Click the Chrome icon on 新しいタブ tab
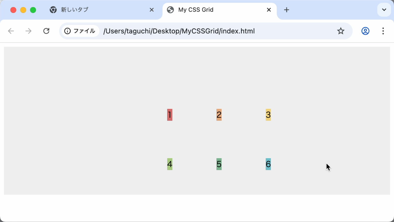 pyautogui.click(x=53, y=10)
